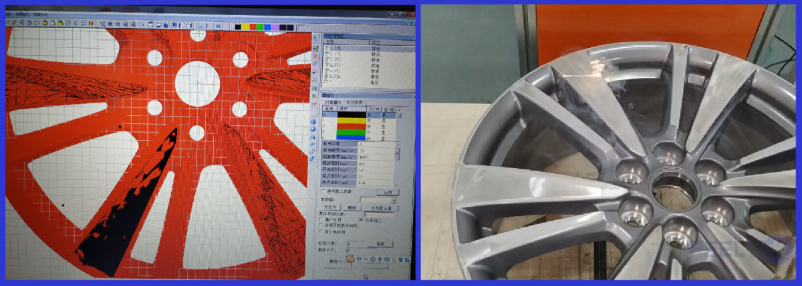Click the red X delete icon in side toolbar
This screenshot has width=802, height=286.
(x=315, y=56)
